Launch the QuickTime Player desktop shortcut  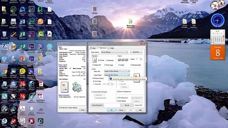(22, 10)
